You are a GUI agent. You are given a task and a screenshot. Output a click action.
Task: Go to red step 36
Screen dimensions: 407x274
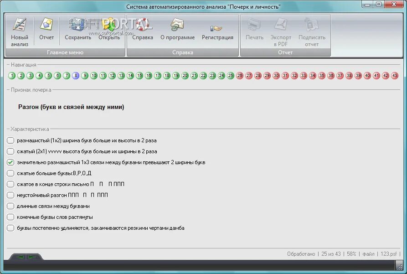[x=331, y=76]
